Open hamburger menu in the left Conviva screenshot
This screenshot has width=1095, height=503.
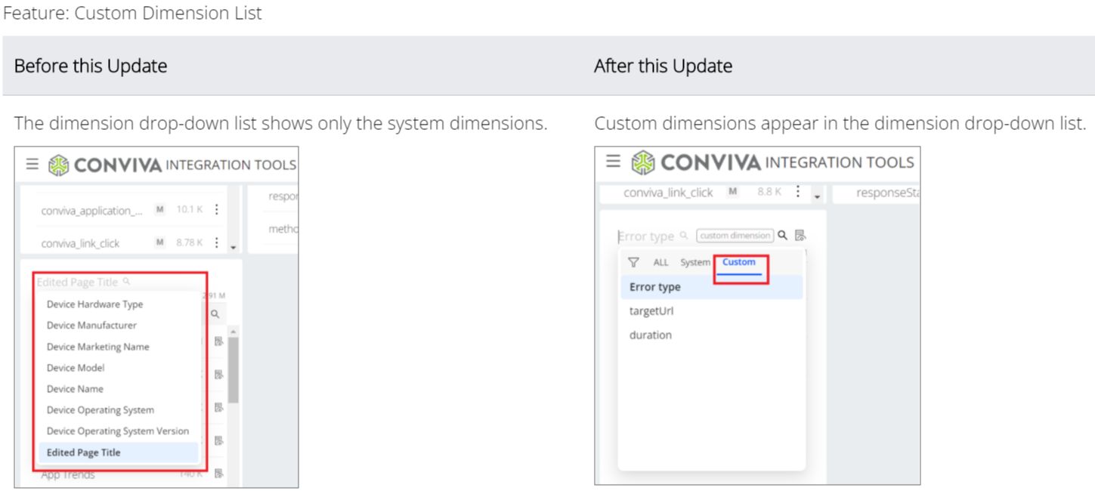click(x=32, y=164)
